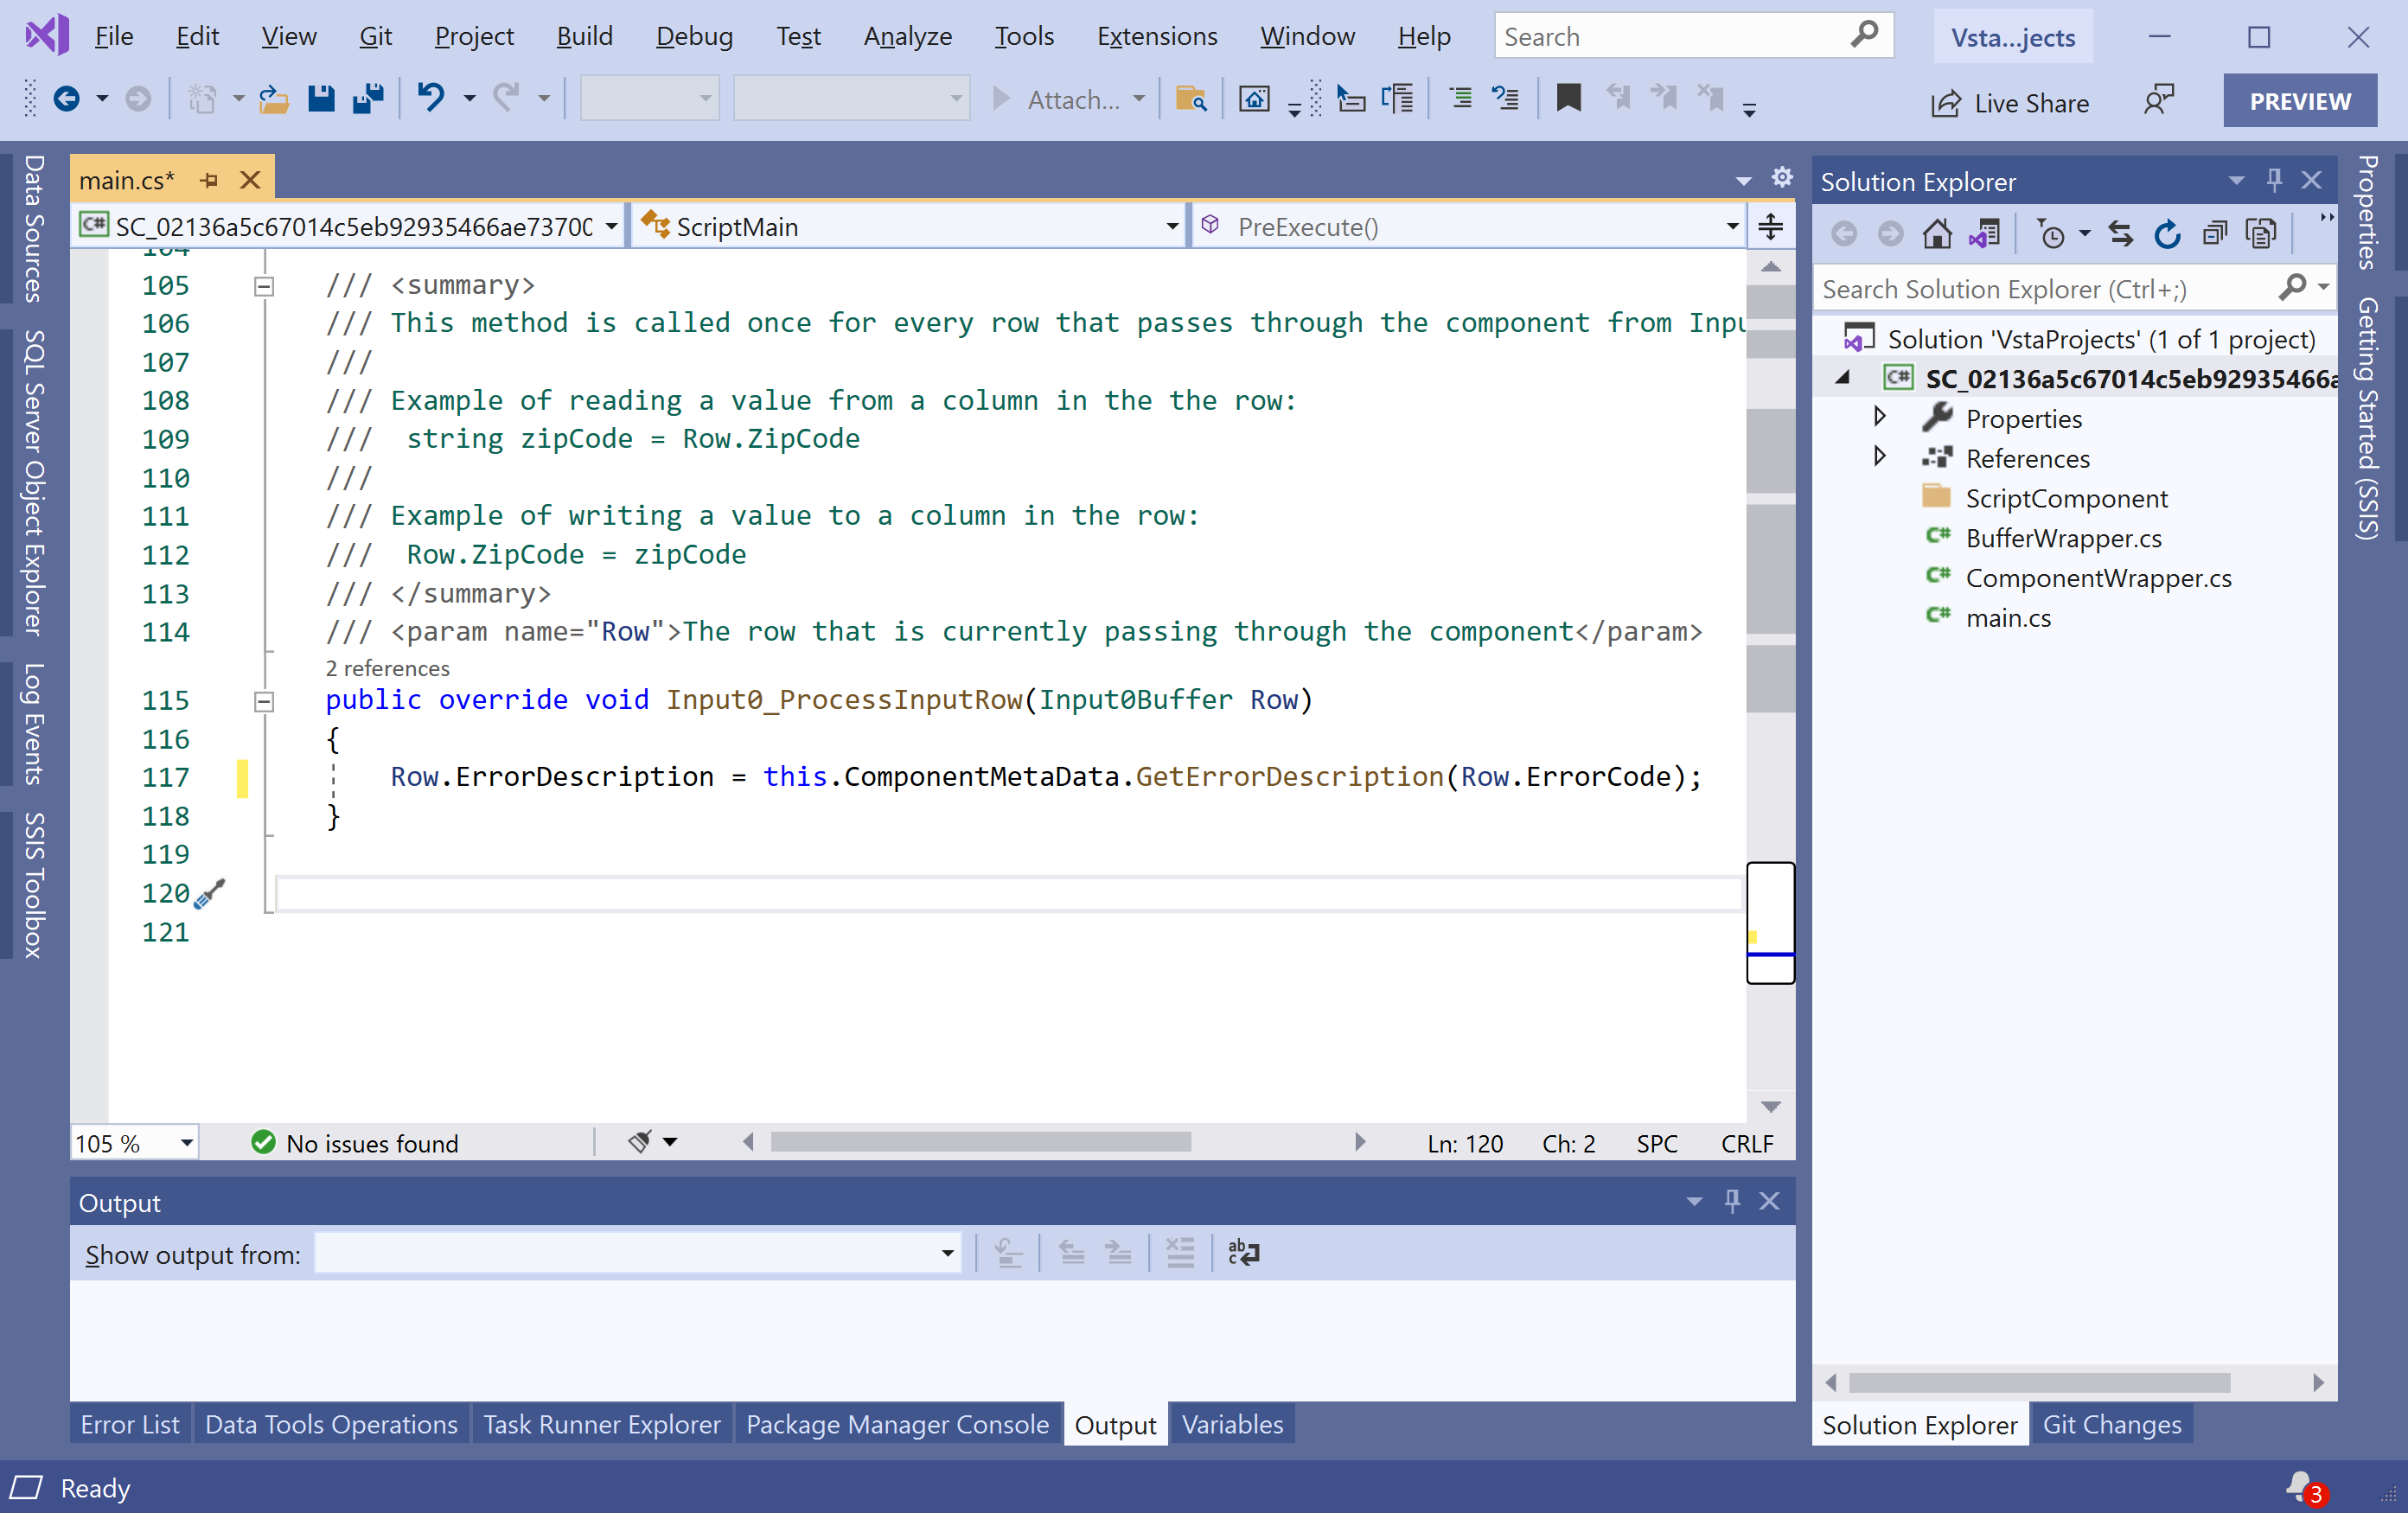Click the Solution Explorer Home icon

coord(1936,234)
